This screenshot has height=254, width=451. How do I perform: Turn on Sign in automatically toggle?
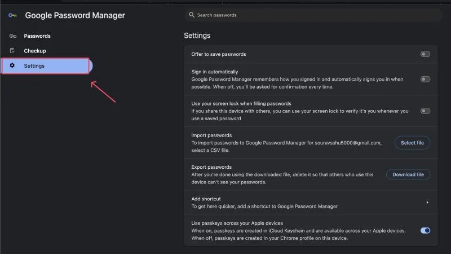pyautogui.click(x=425, y=79)
